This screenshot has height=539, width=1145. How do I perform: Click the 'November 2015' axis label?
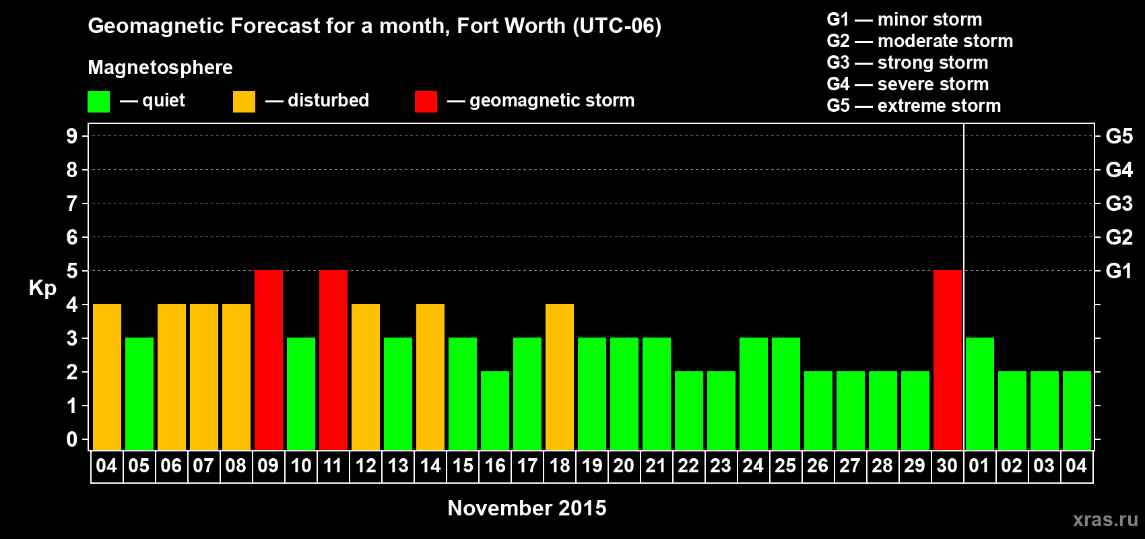(527, 508)
